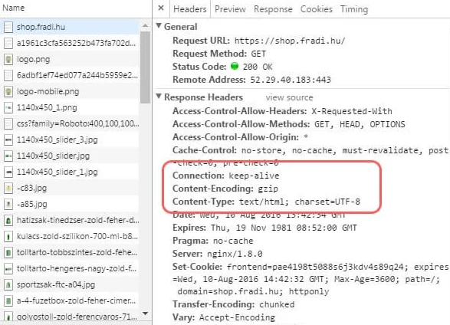Click the icon beside tolltarto-tobbszintes-zold-fehe

[8, 252]
